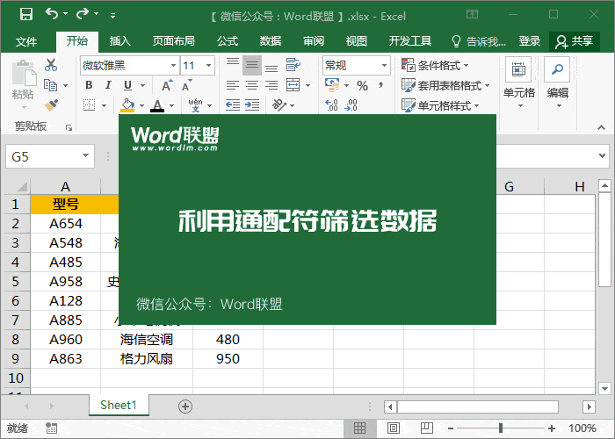
Task: Click the zoom in plus button
Action: [552, 428]
